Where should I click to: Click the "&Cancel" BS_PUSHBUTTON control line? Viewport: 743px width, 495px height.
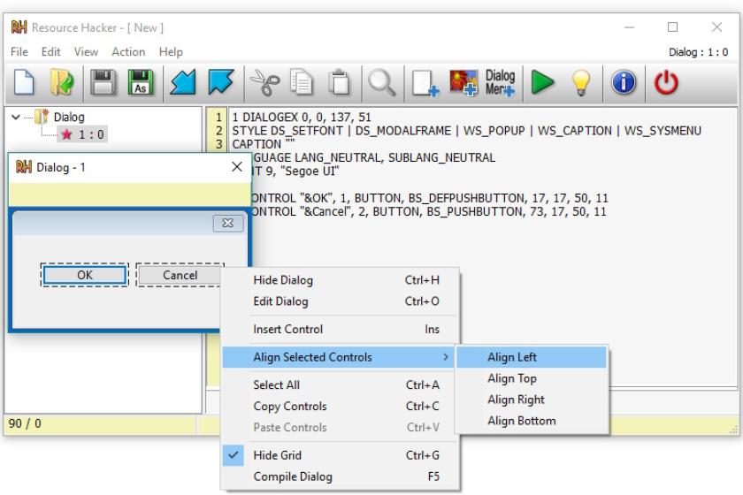pyautogui.click(x=428, y=211)
